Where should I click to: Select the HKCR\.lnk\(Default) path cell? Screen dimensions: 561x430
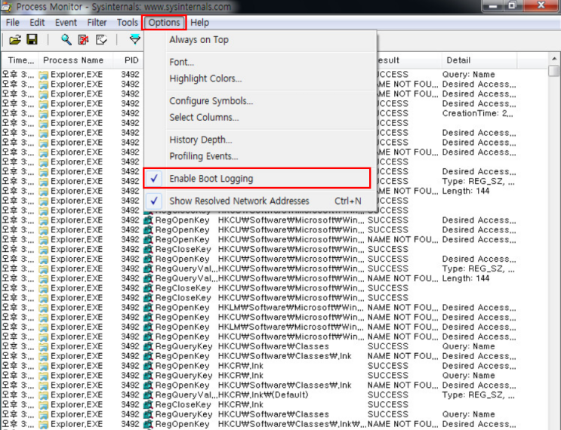pos(263,395)
